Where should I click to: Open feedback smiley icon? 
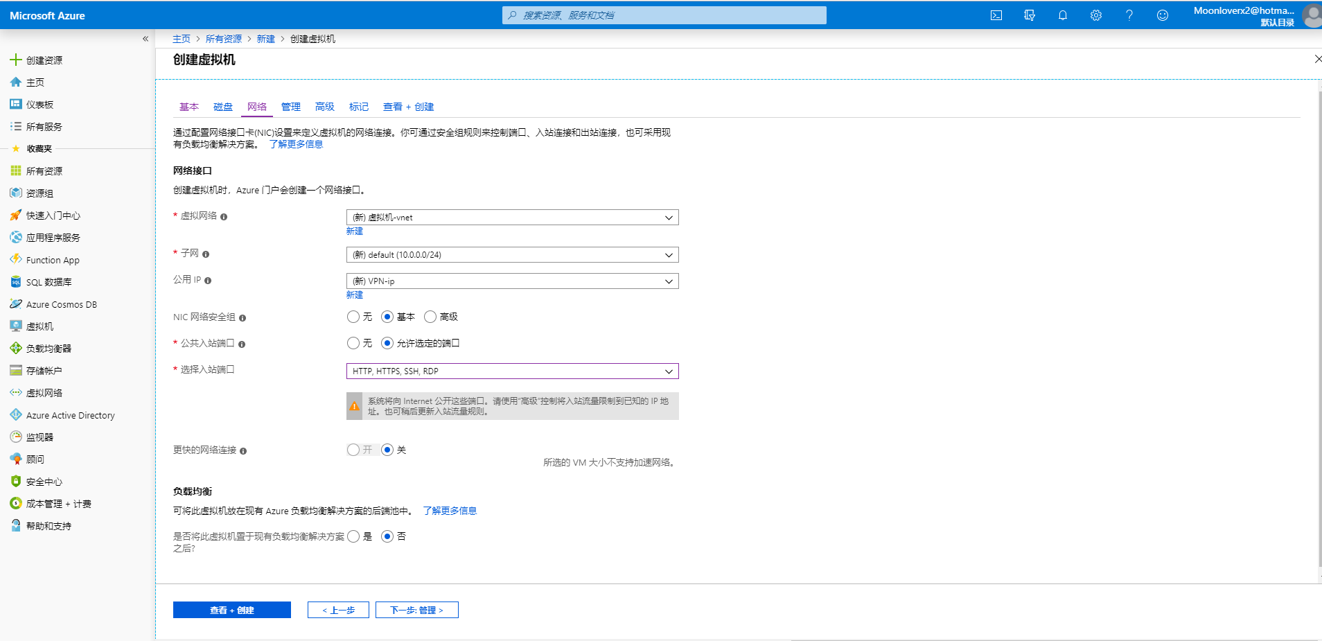pyautogui.click(x=1163, y=15)
